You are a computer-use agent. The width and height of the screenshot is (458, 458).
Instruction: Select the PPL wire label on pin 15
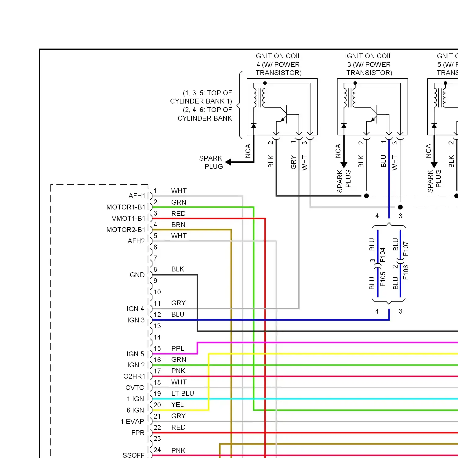(x=177, y=348)
